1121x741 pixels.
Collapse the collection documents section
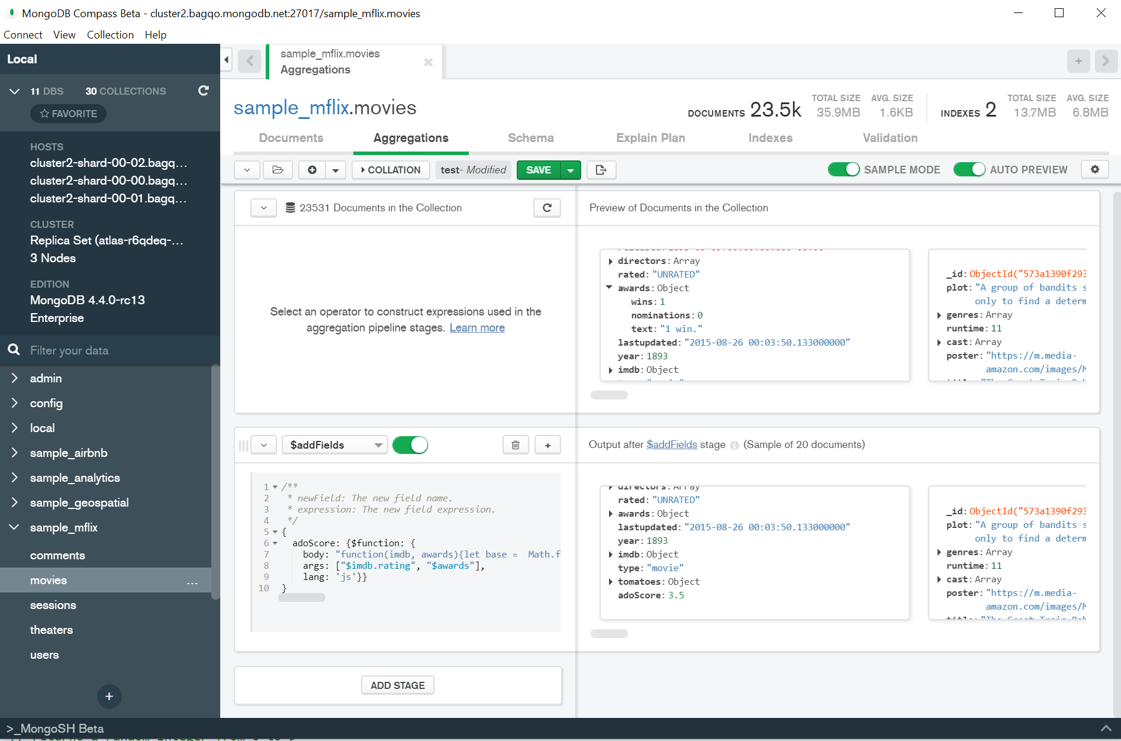tap(263, 208)
